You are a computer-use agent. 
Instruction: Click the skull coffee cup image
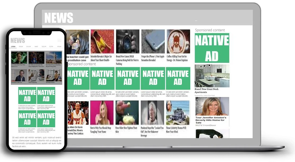[x=178, y=41]
